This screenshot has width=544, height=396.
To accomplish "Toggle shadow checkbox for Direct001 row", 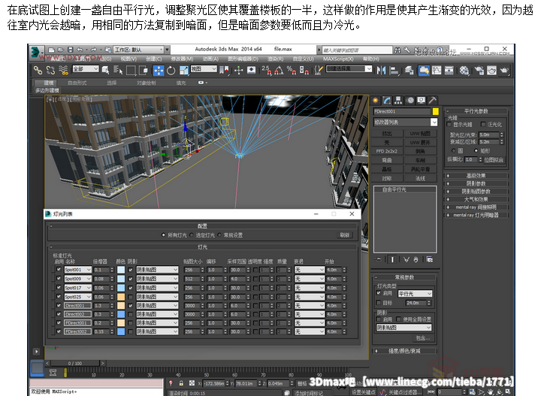I will 131,306.
